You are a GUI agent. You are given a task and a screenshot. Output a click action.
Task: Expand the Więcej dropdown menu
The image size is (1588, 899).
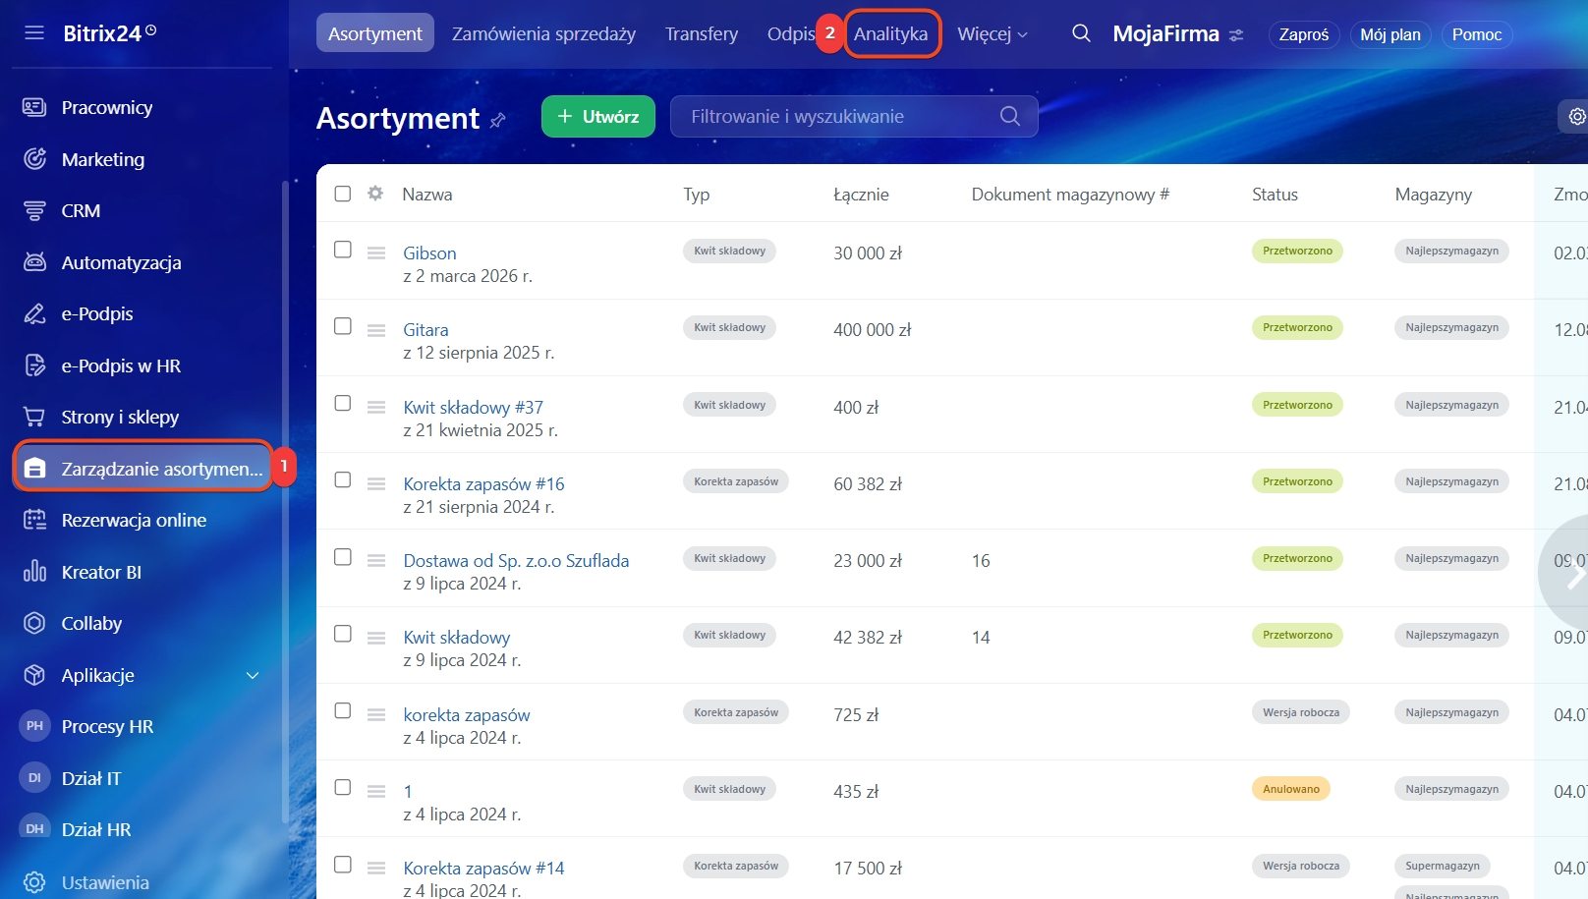point(992,34)
